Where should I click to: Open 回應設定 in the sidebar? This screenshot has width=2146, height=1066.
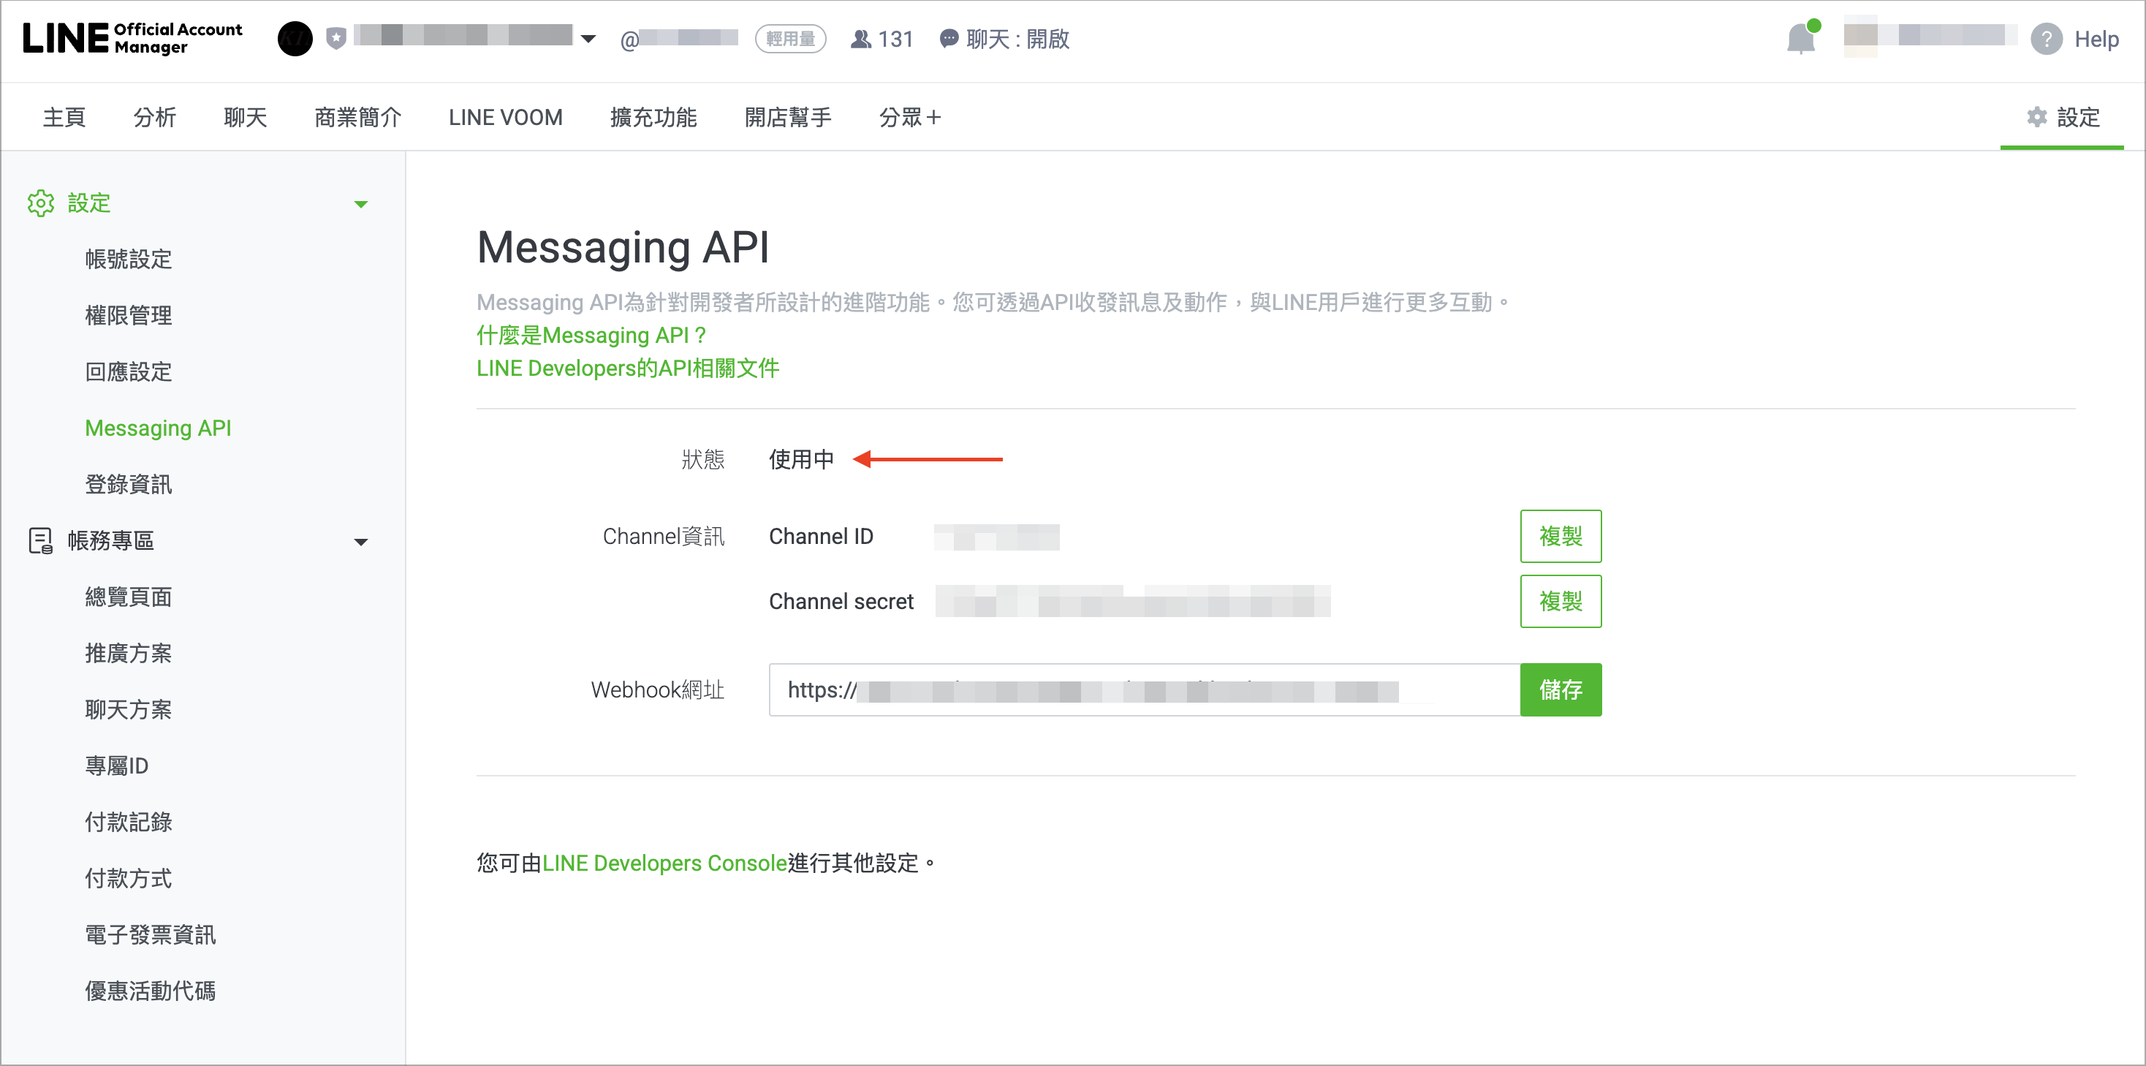(129, 371)
